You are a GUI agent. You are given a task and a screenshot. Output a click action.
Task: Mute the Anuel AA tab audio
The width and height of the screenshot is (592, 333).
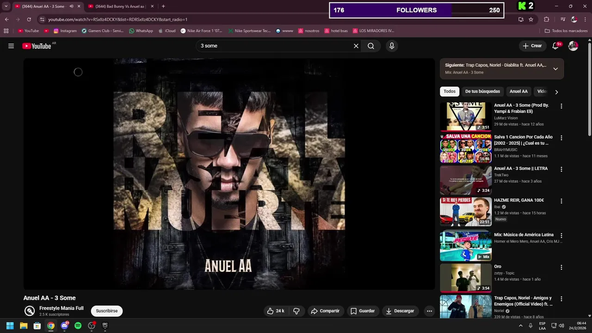point(71,6)
